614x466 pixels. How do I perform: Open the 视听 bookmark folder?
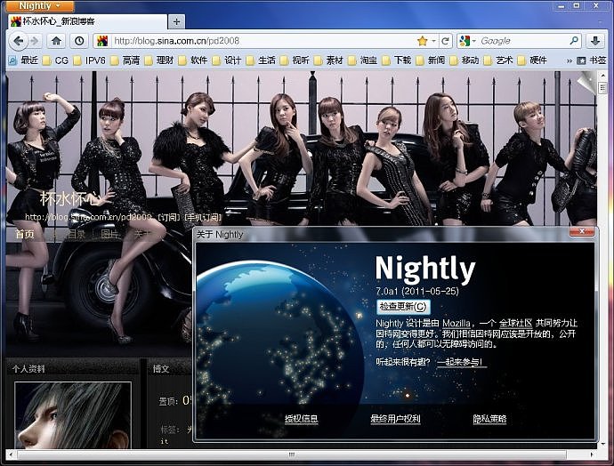click(295, 60)
